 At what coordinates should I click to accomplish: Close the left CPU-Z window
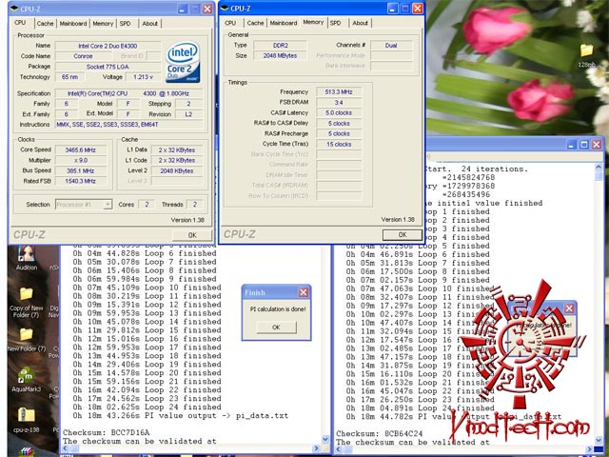(207, 9)
